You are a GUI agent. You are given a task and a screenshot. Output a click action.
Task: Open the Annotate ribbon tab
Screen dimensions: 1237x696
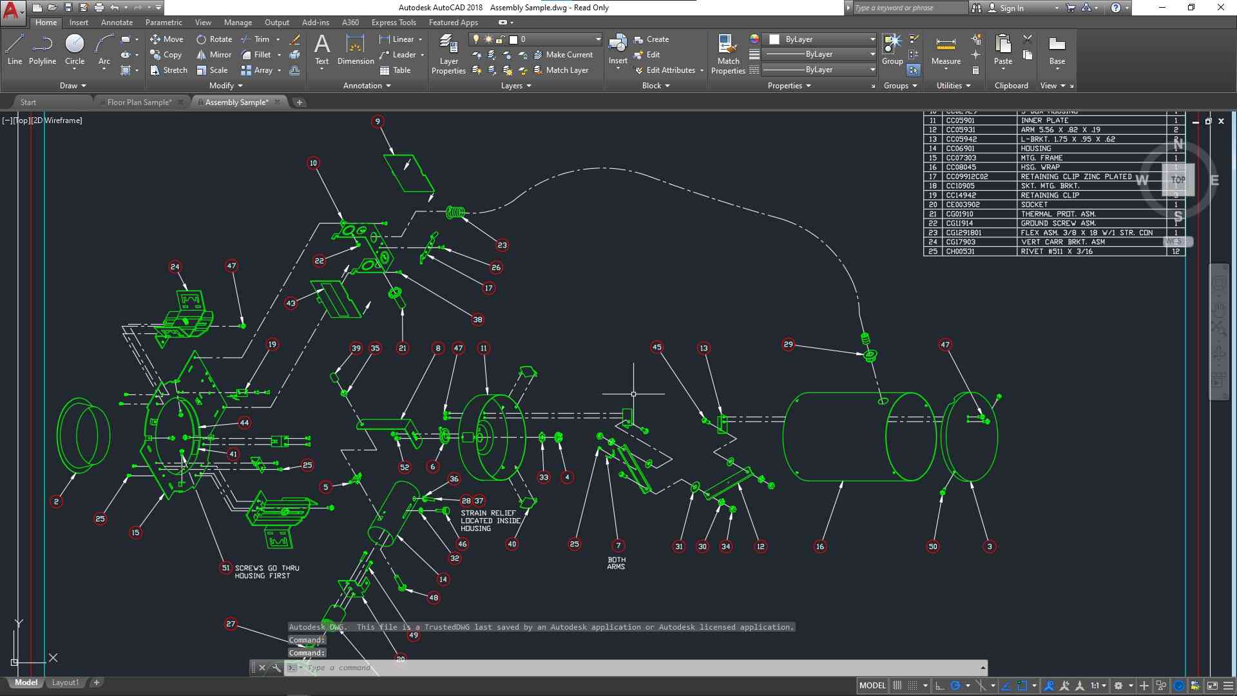point(117,23)
